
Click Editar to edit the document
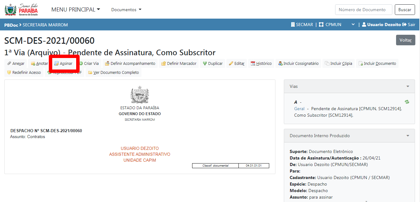(237, 64)
